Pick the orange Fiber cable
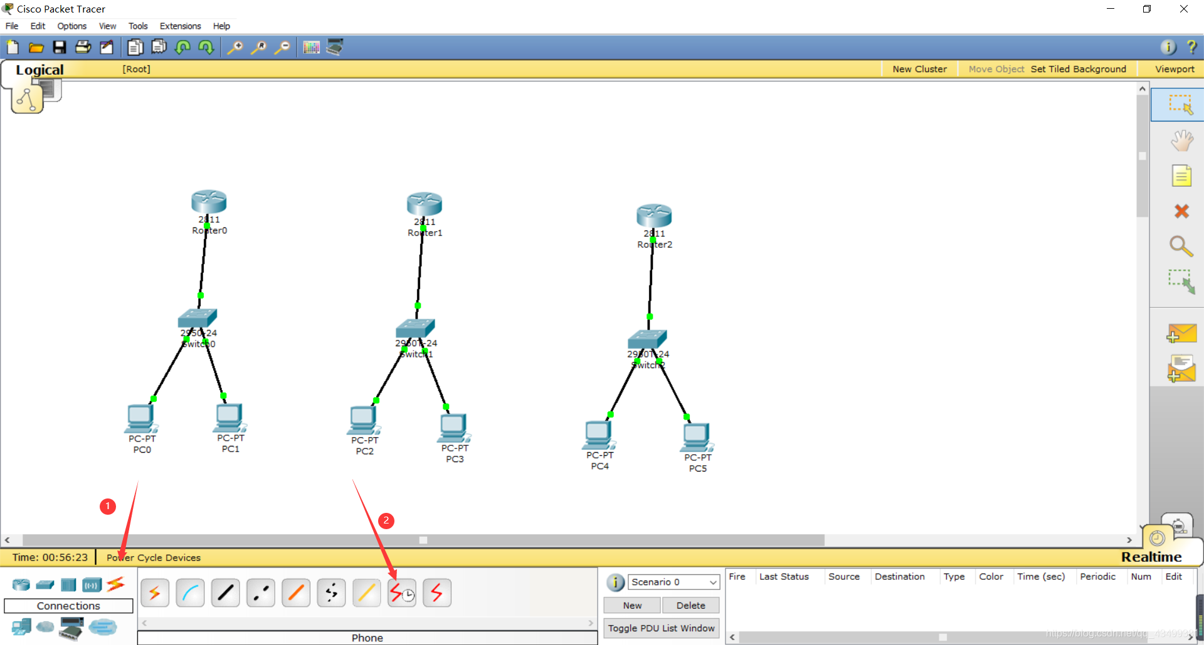Image resolution: width=1204 pixels, height=645 pixels. pos(296,593)
